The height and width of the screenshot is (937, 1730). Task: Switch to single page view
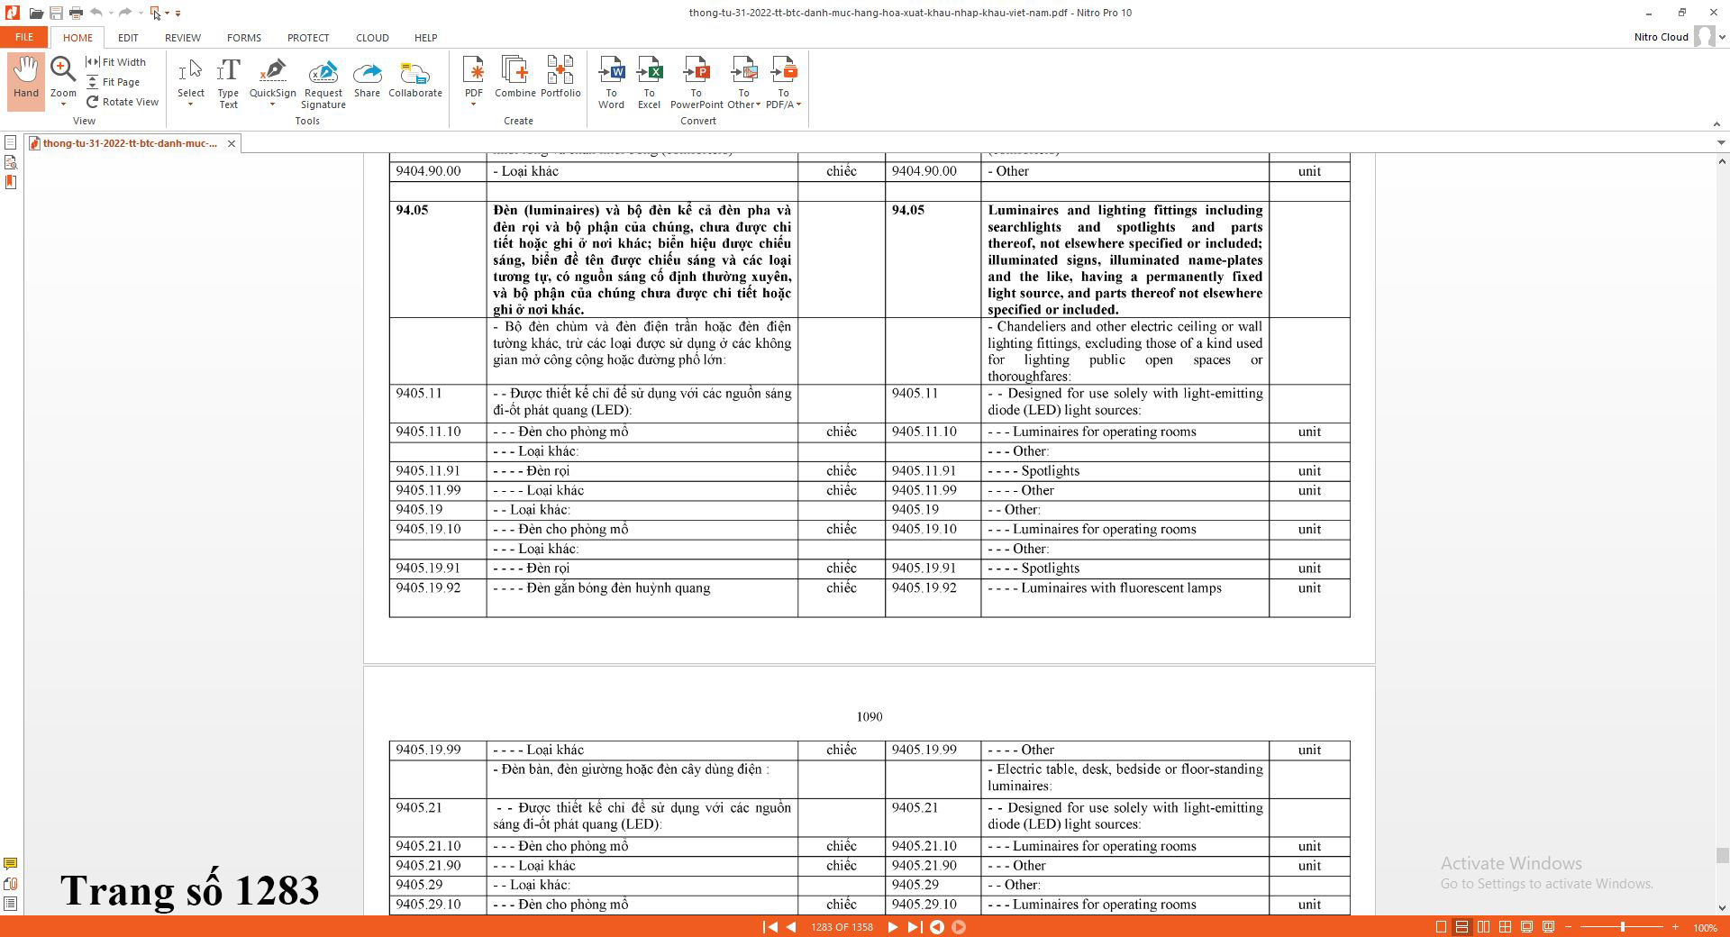(x=1441, y=927)
